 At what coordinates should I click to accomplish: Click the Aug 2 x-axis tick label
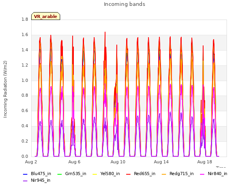pyautogui.click(x=31, y=162)
